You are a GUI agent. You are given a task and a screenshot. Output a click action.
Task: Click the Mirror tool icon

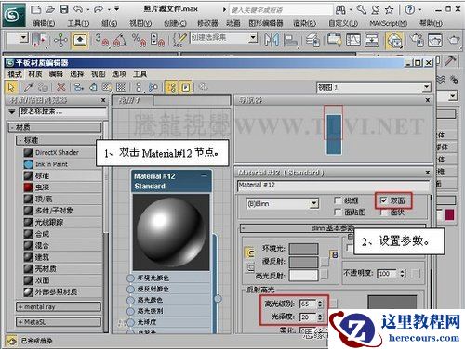[x=272, y=40]
